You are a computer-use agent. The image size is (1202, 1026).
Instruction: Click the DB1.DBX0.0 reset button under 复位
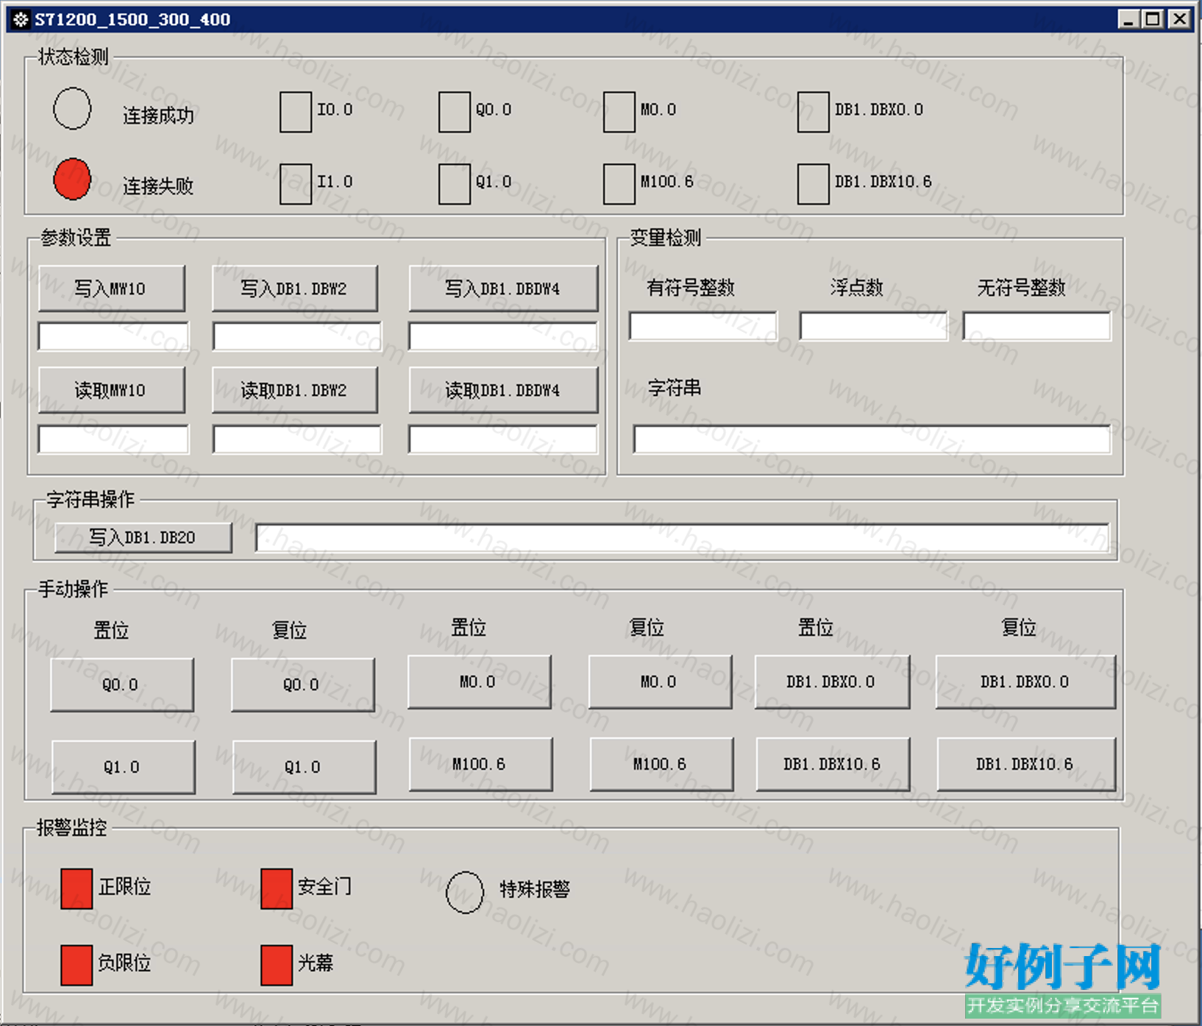click(1025, 682)
